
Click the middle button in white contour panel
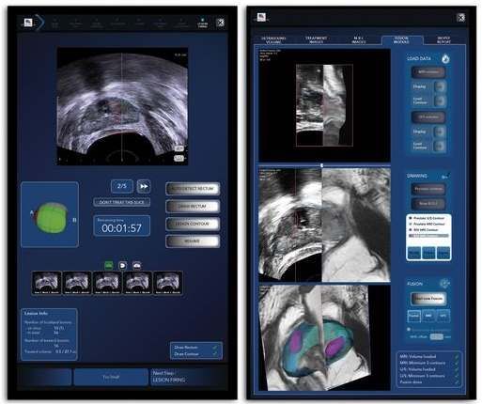[428, 253]
